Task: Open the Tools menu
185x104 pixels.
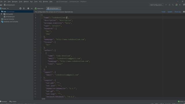Action: coord(36,1)
